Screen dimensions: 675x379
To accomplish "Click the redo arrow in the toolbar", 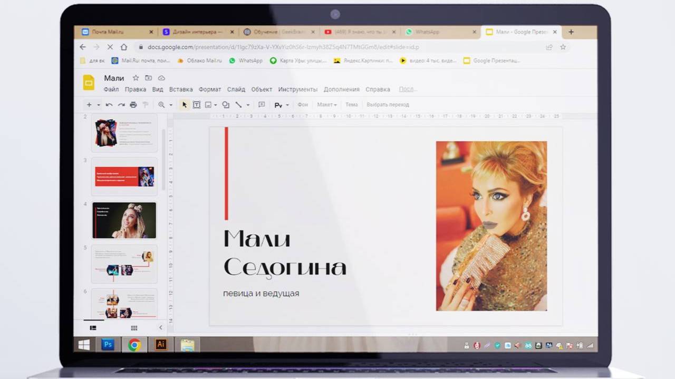I will pos(121,105).
